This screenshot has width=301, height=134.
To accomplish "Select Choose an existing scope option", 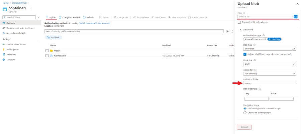I will point(245,113).
